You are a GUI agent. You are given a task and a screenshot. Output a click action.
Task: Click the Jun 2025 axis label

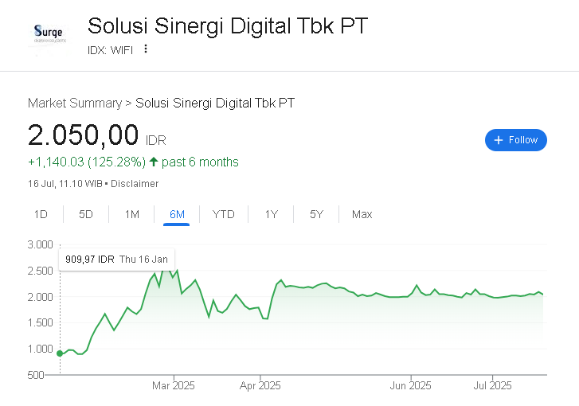tap(412, 385)
